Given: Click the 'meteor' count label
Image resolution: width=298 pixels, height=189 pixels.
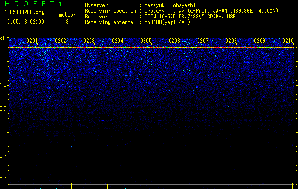Looking at the screenshot, I should click(67, 15).
